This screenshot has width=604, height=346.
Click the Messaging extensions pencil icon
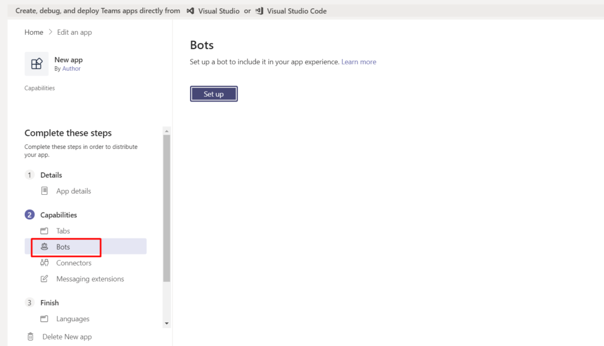point(44,279)
